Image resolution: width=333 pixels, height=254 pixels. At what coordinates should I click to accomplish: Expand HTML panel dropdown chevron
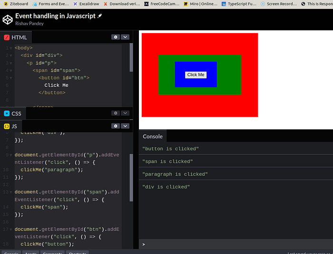pos(125,37)
